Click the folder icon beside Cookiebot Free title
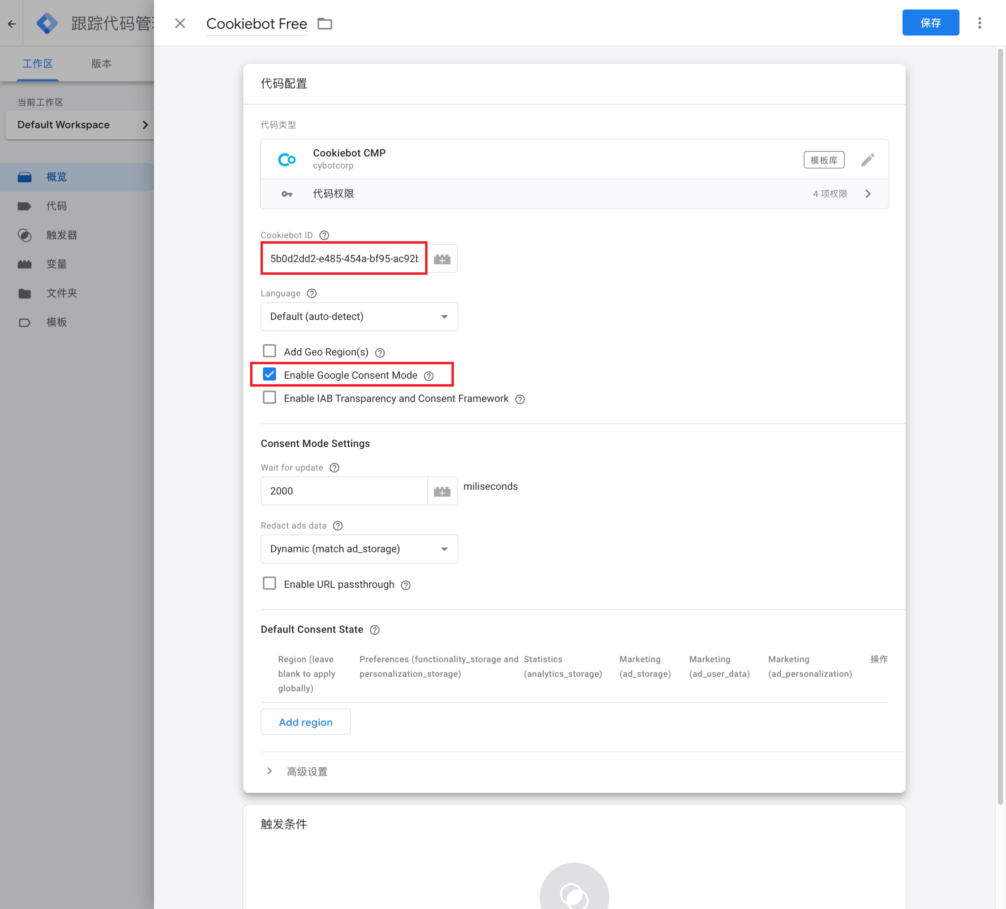1006x909 pixels. point(325,24)
